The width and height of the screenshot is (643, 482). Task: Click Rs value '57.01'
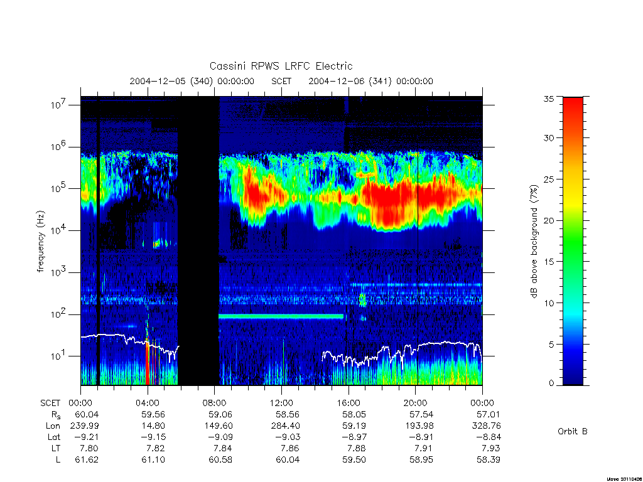click(489, 414)
